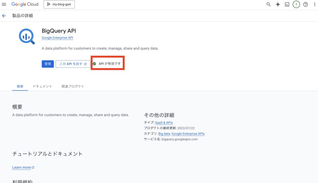This screenshot has height=183, width=318.
Task: Open the my-blog-ga4 project selector
Action: coord(59,4)
